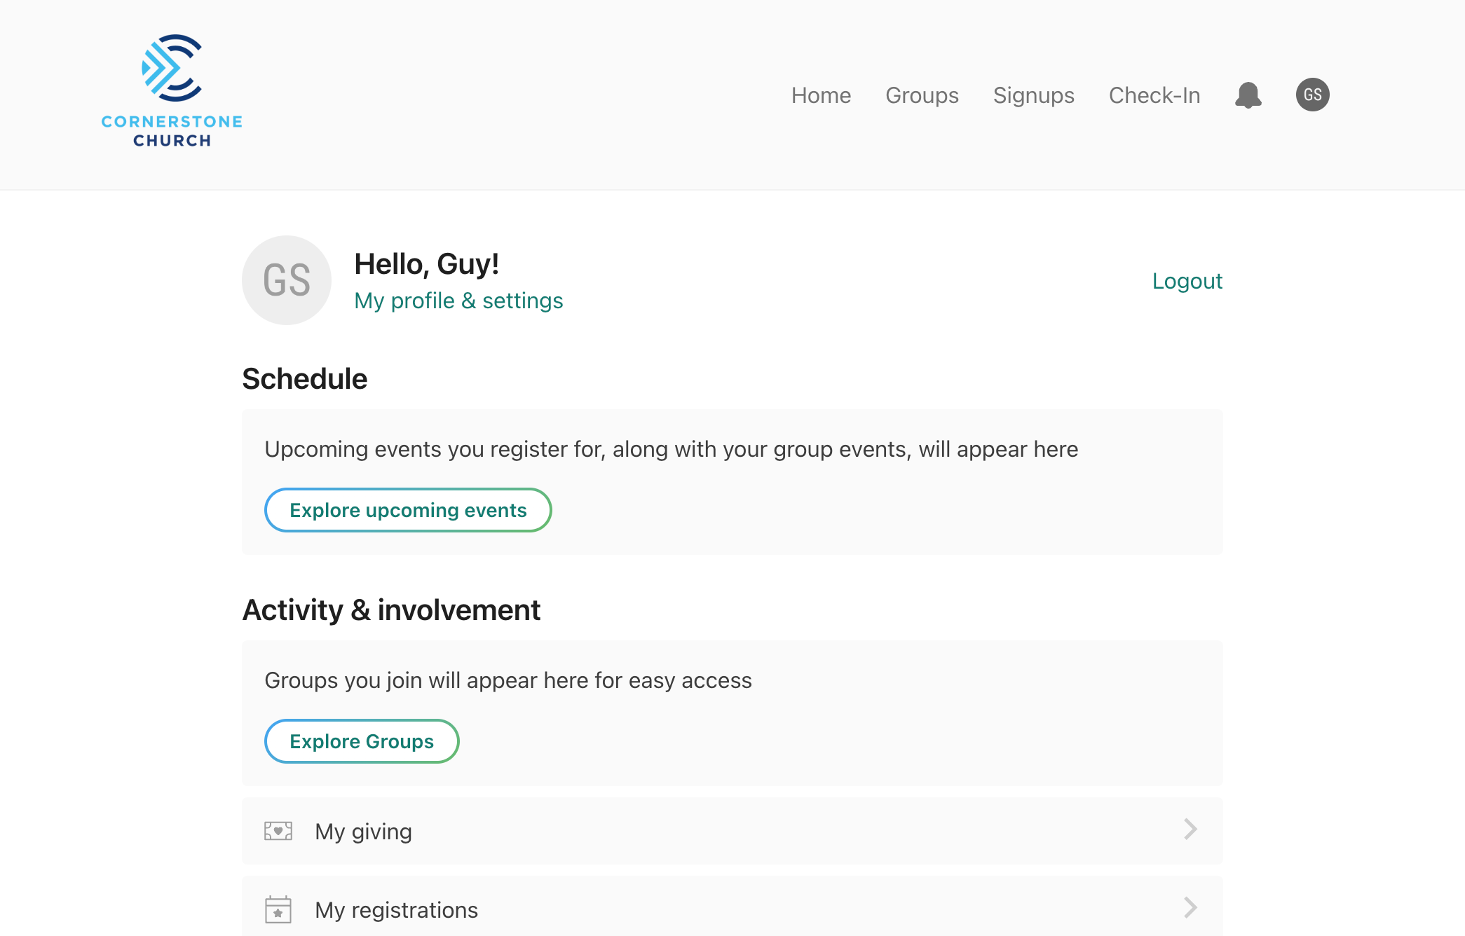The width and height of the screenshot is (1465, 936).
Task: Click the Cornerstone Church name text
Action: pos(172,131)
